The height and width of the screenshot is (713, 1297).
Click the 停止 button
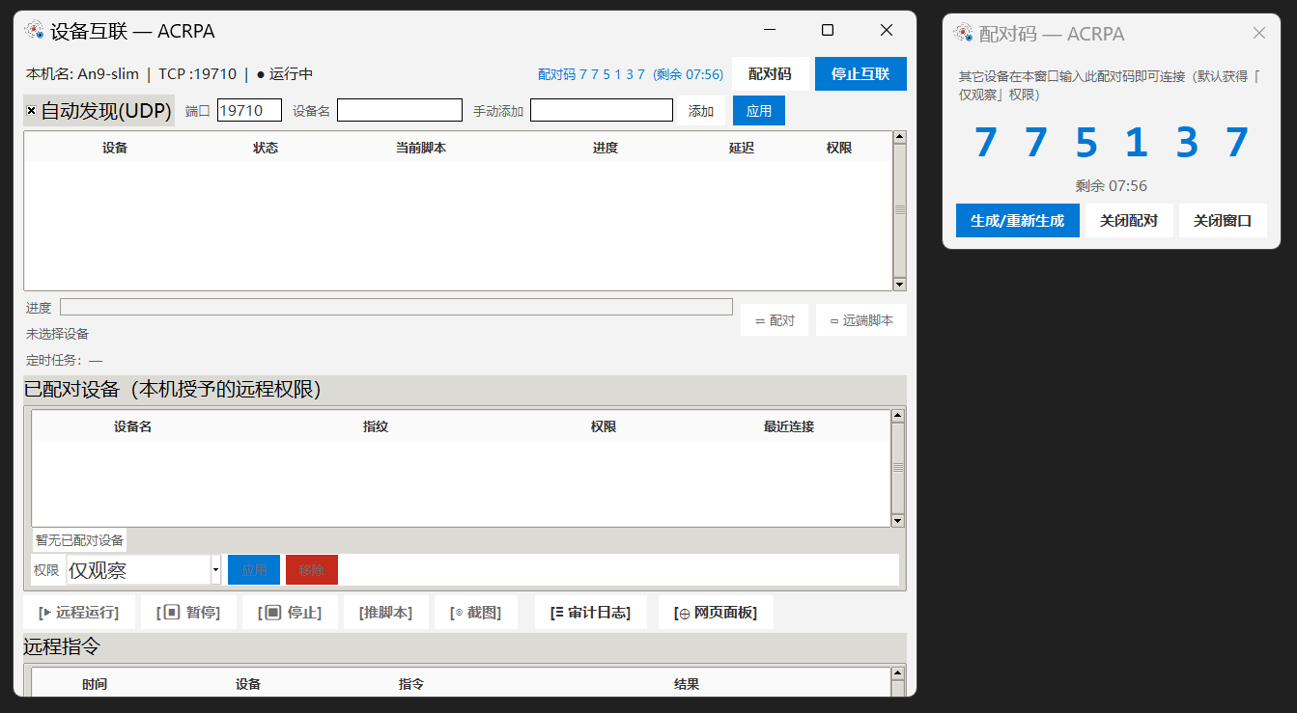click(x=290, y=613)
